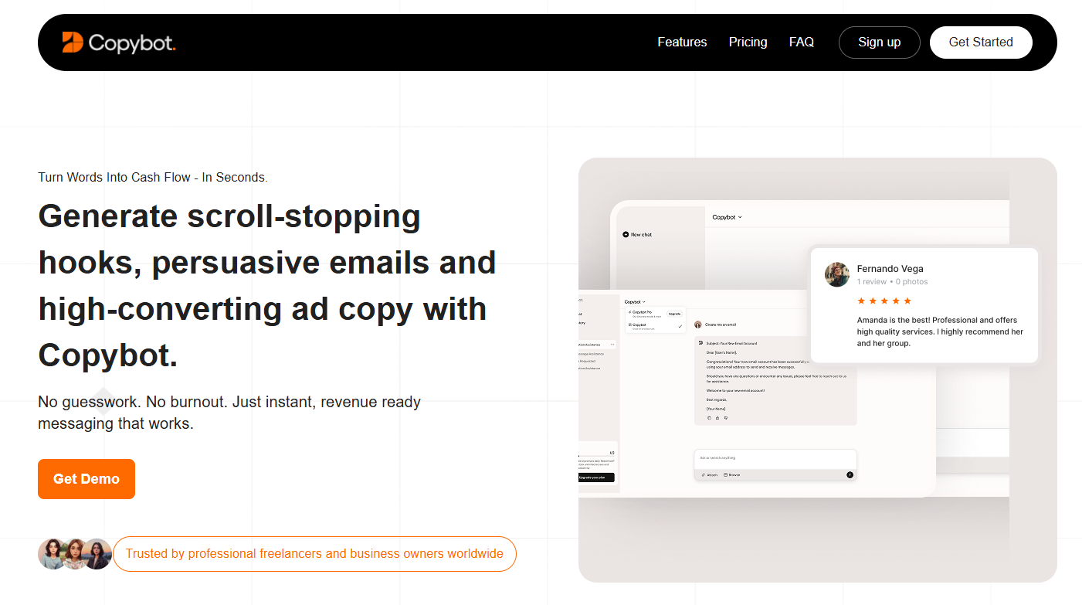1082x605 pixels.
Task: Open the Features nav link
Action: click(x=682, y=42)
